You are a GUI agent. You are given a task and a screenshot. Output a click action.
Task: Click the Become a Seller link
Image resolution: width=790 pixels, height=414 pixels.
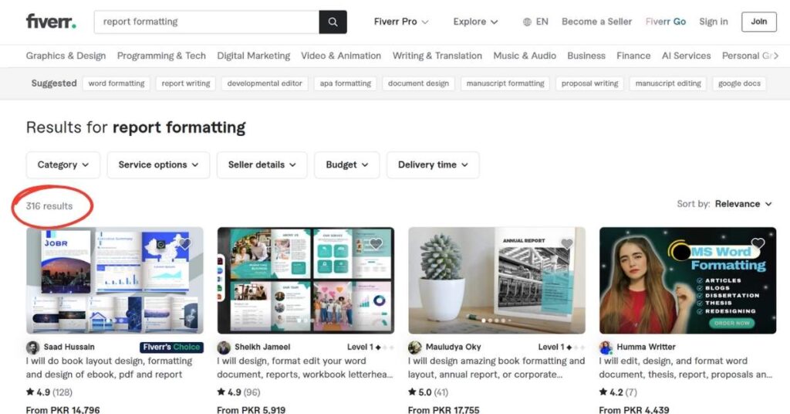click(x=596, y=22)
